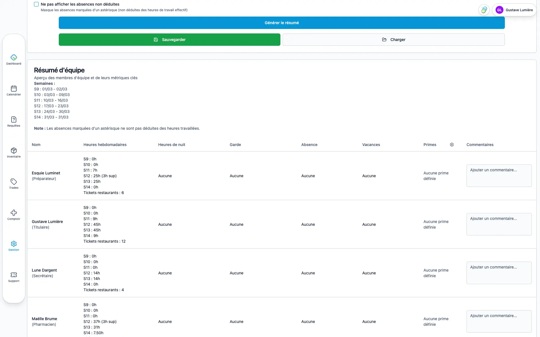Viewport: 540px width, 337px height.
Task: Click the comment box in the Gustave Lumière row
Action: [499, 224]
